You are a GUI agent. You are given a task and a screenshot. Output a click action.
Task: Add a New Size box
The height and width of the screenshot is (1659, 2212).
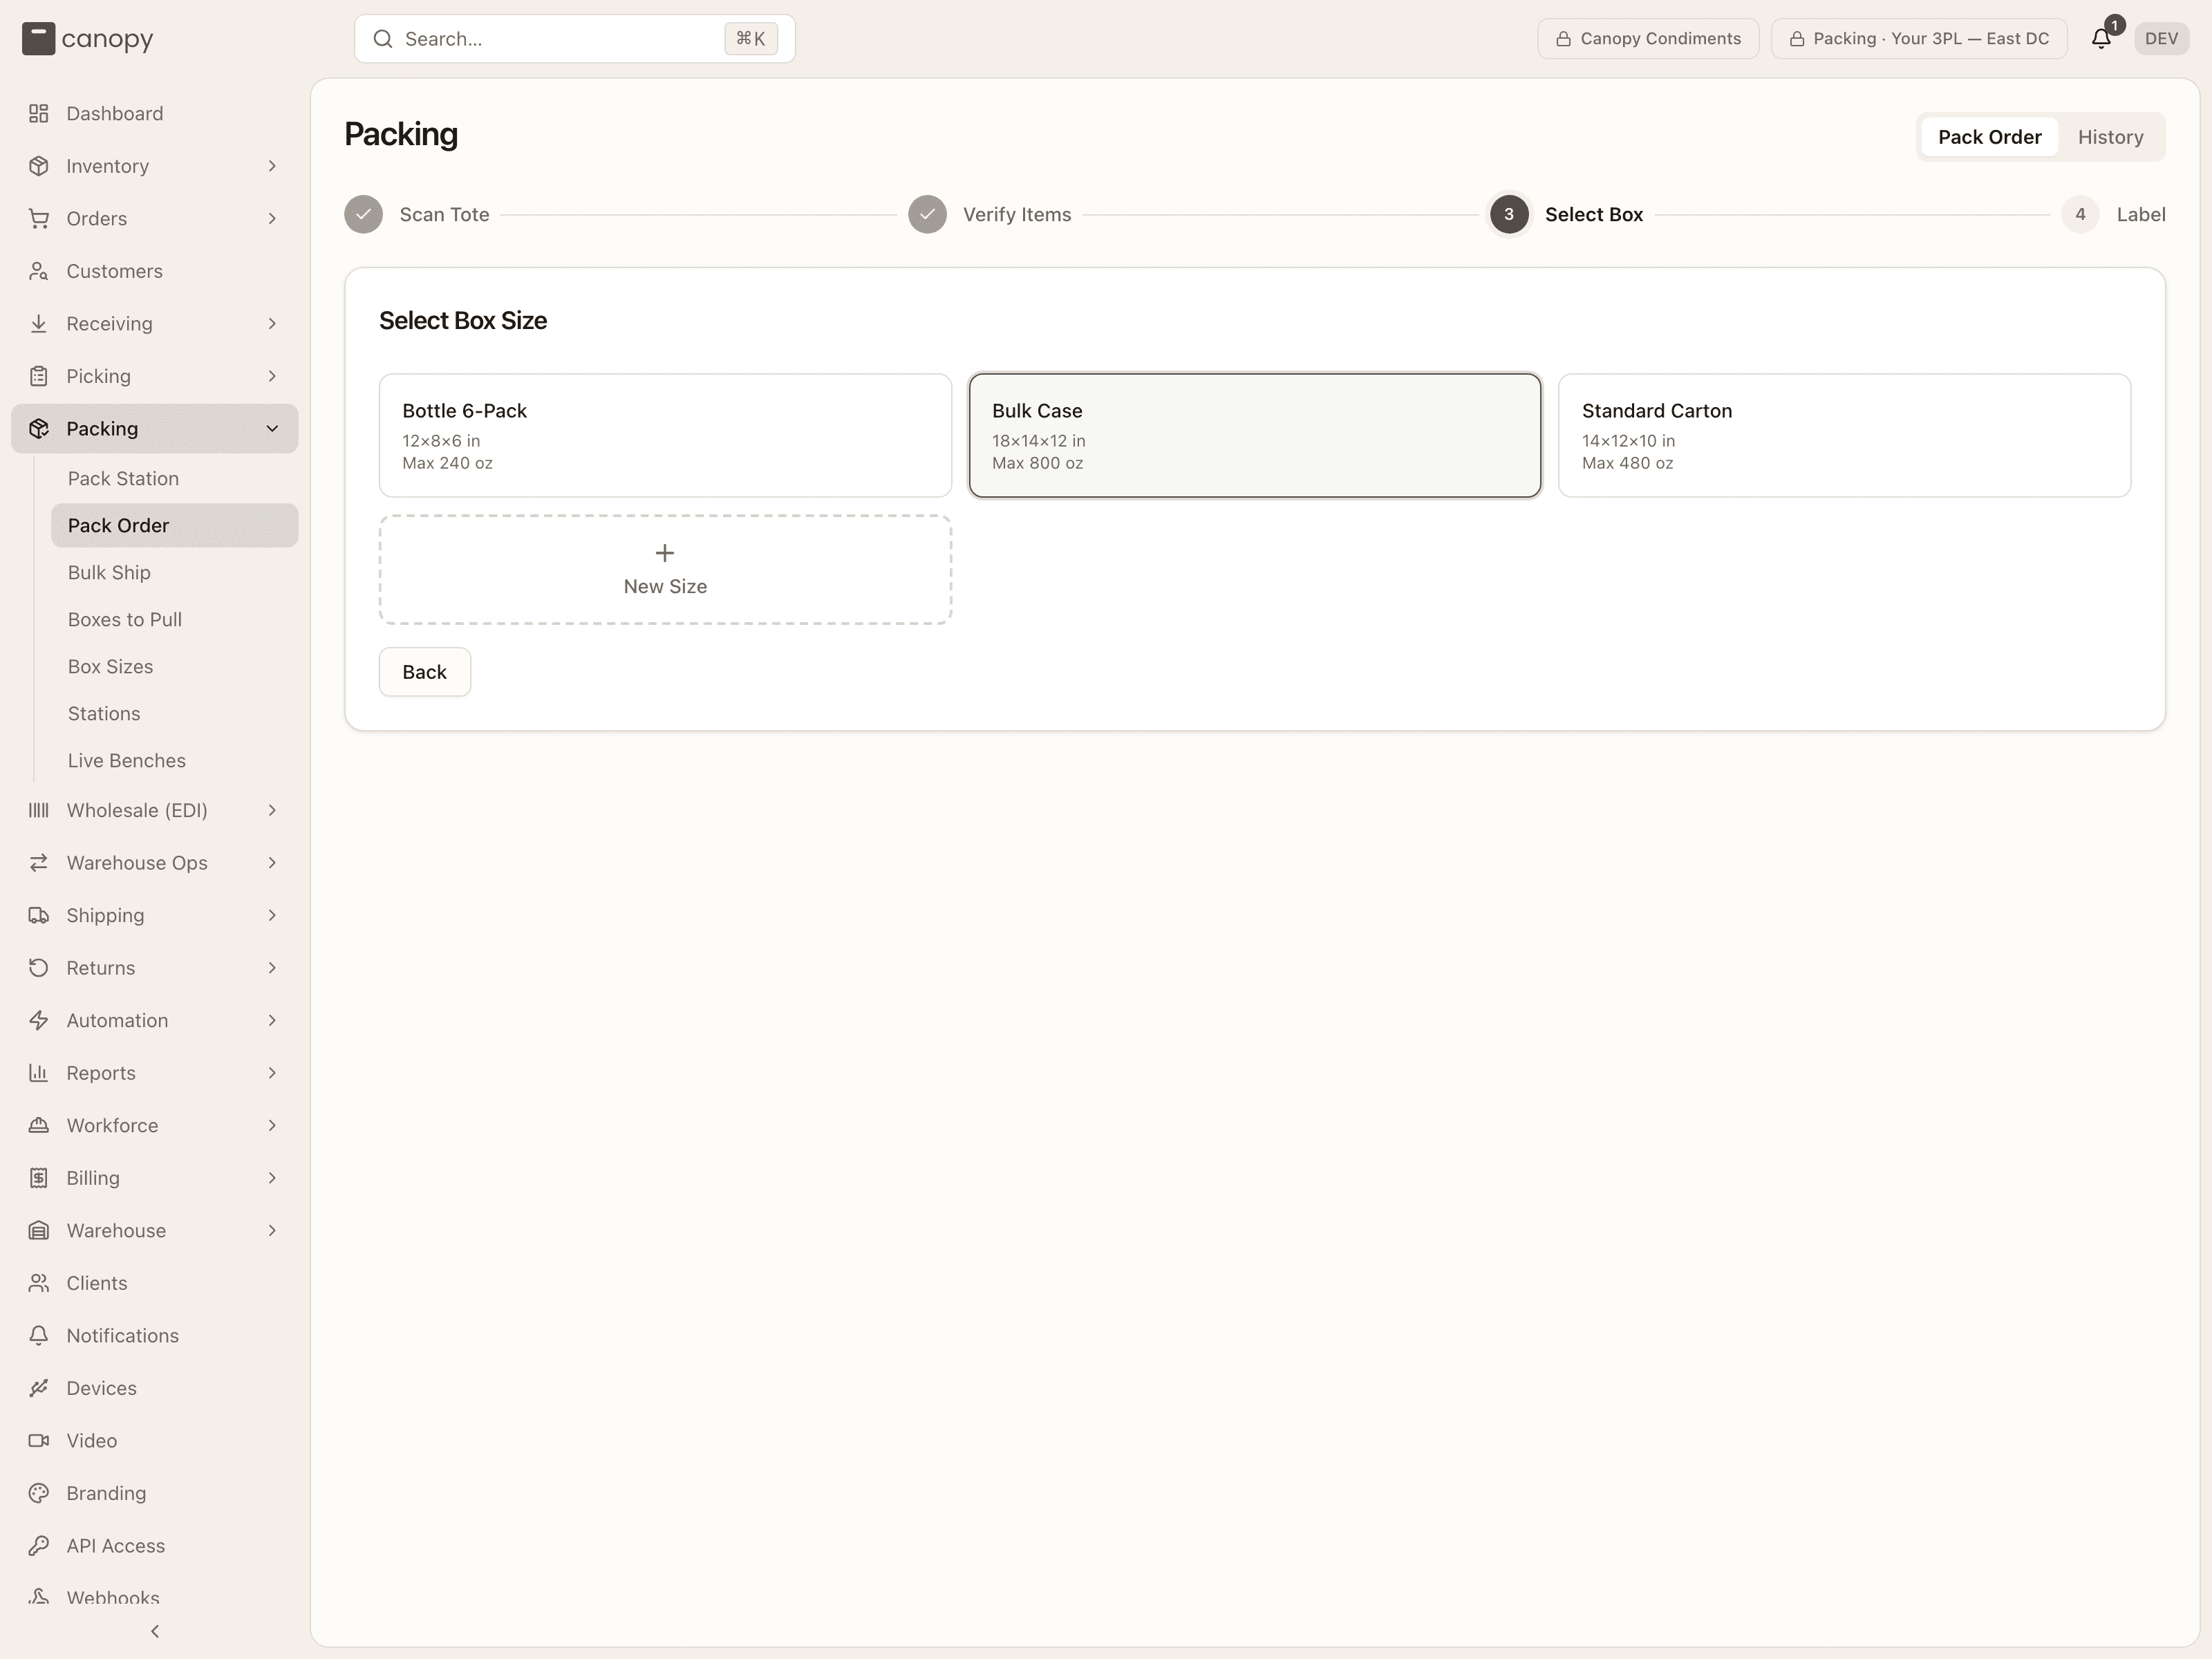(665, 570)
